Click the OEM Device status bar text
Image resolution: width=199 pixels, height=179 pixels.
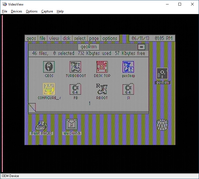pos(10,176)
